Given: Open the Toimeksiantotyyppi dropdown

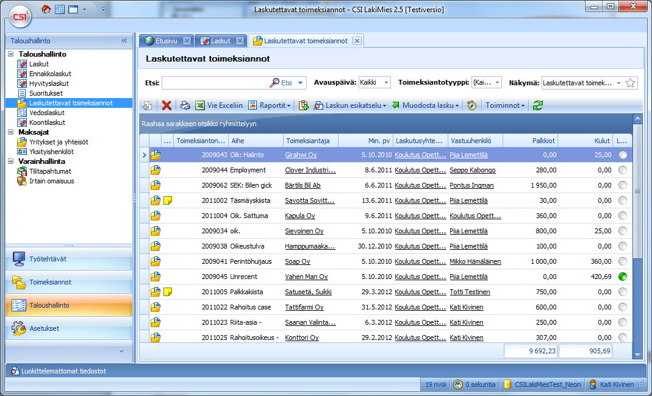Looking at the screenshot, I should [497, 83].
